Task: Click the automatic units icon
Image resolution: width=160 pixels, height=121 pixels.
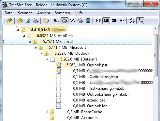Action: pyautogui.click(x=122, y=20)
